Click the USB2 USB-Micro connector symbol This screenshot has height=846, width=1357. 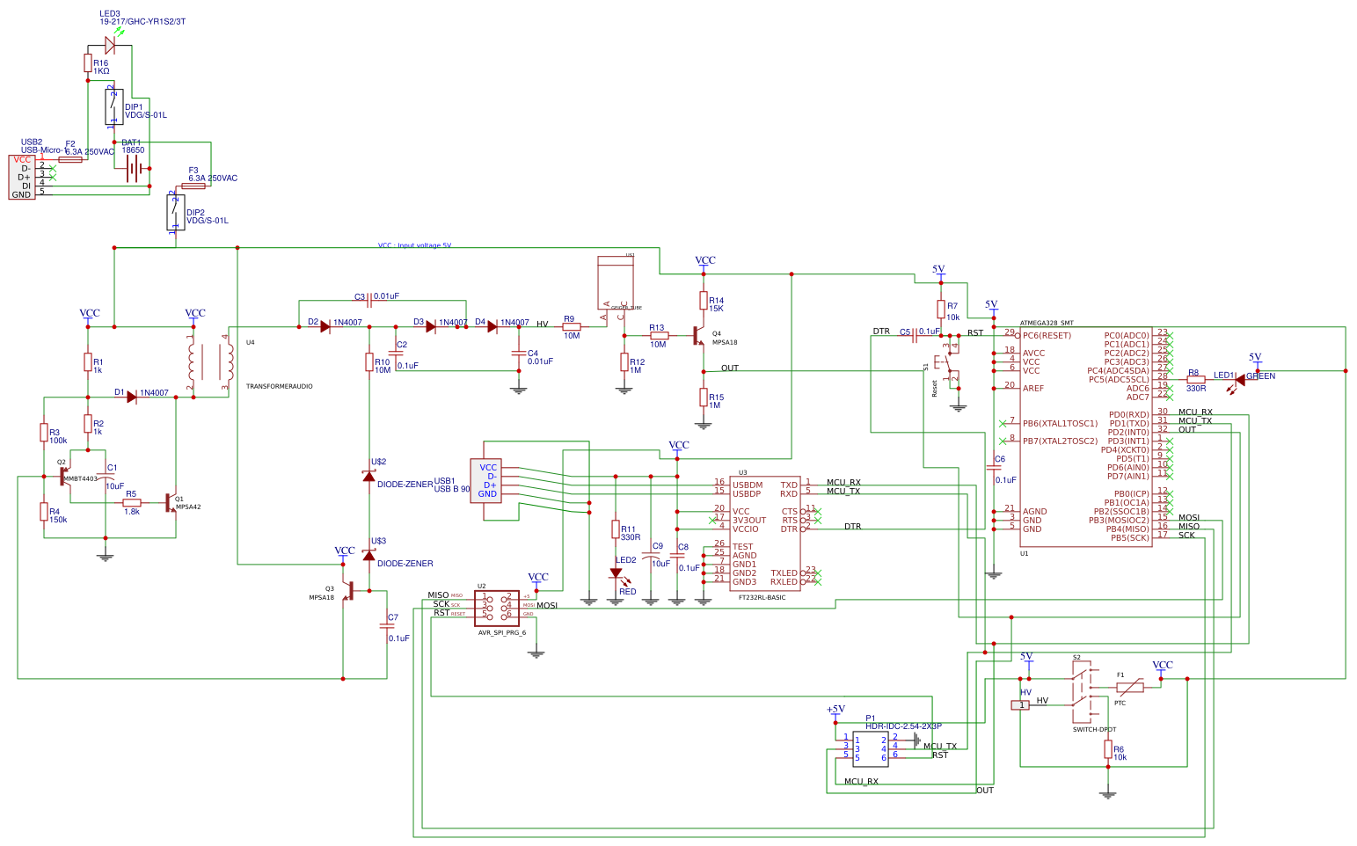coord(22,176)
